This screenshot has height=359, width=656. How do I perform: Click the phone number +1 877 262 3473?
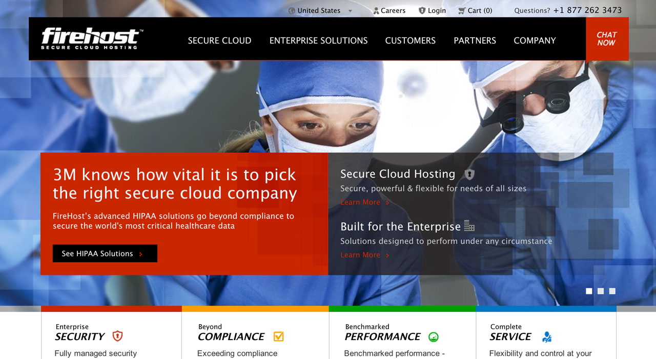587,10
